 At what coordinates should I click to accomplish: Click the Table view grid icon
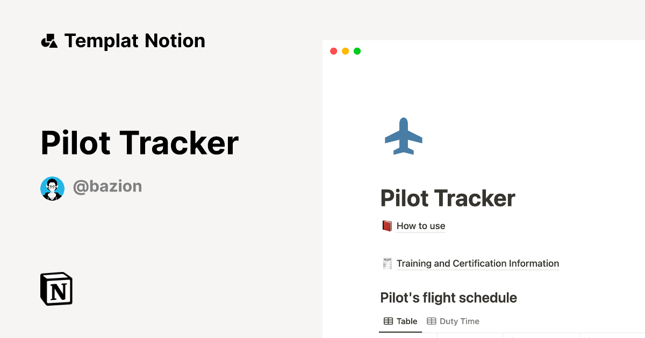[388, 321]
